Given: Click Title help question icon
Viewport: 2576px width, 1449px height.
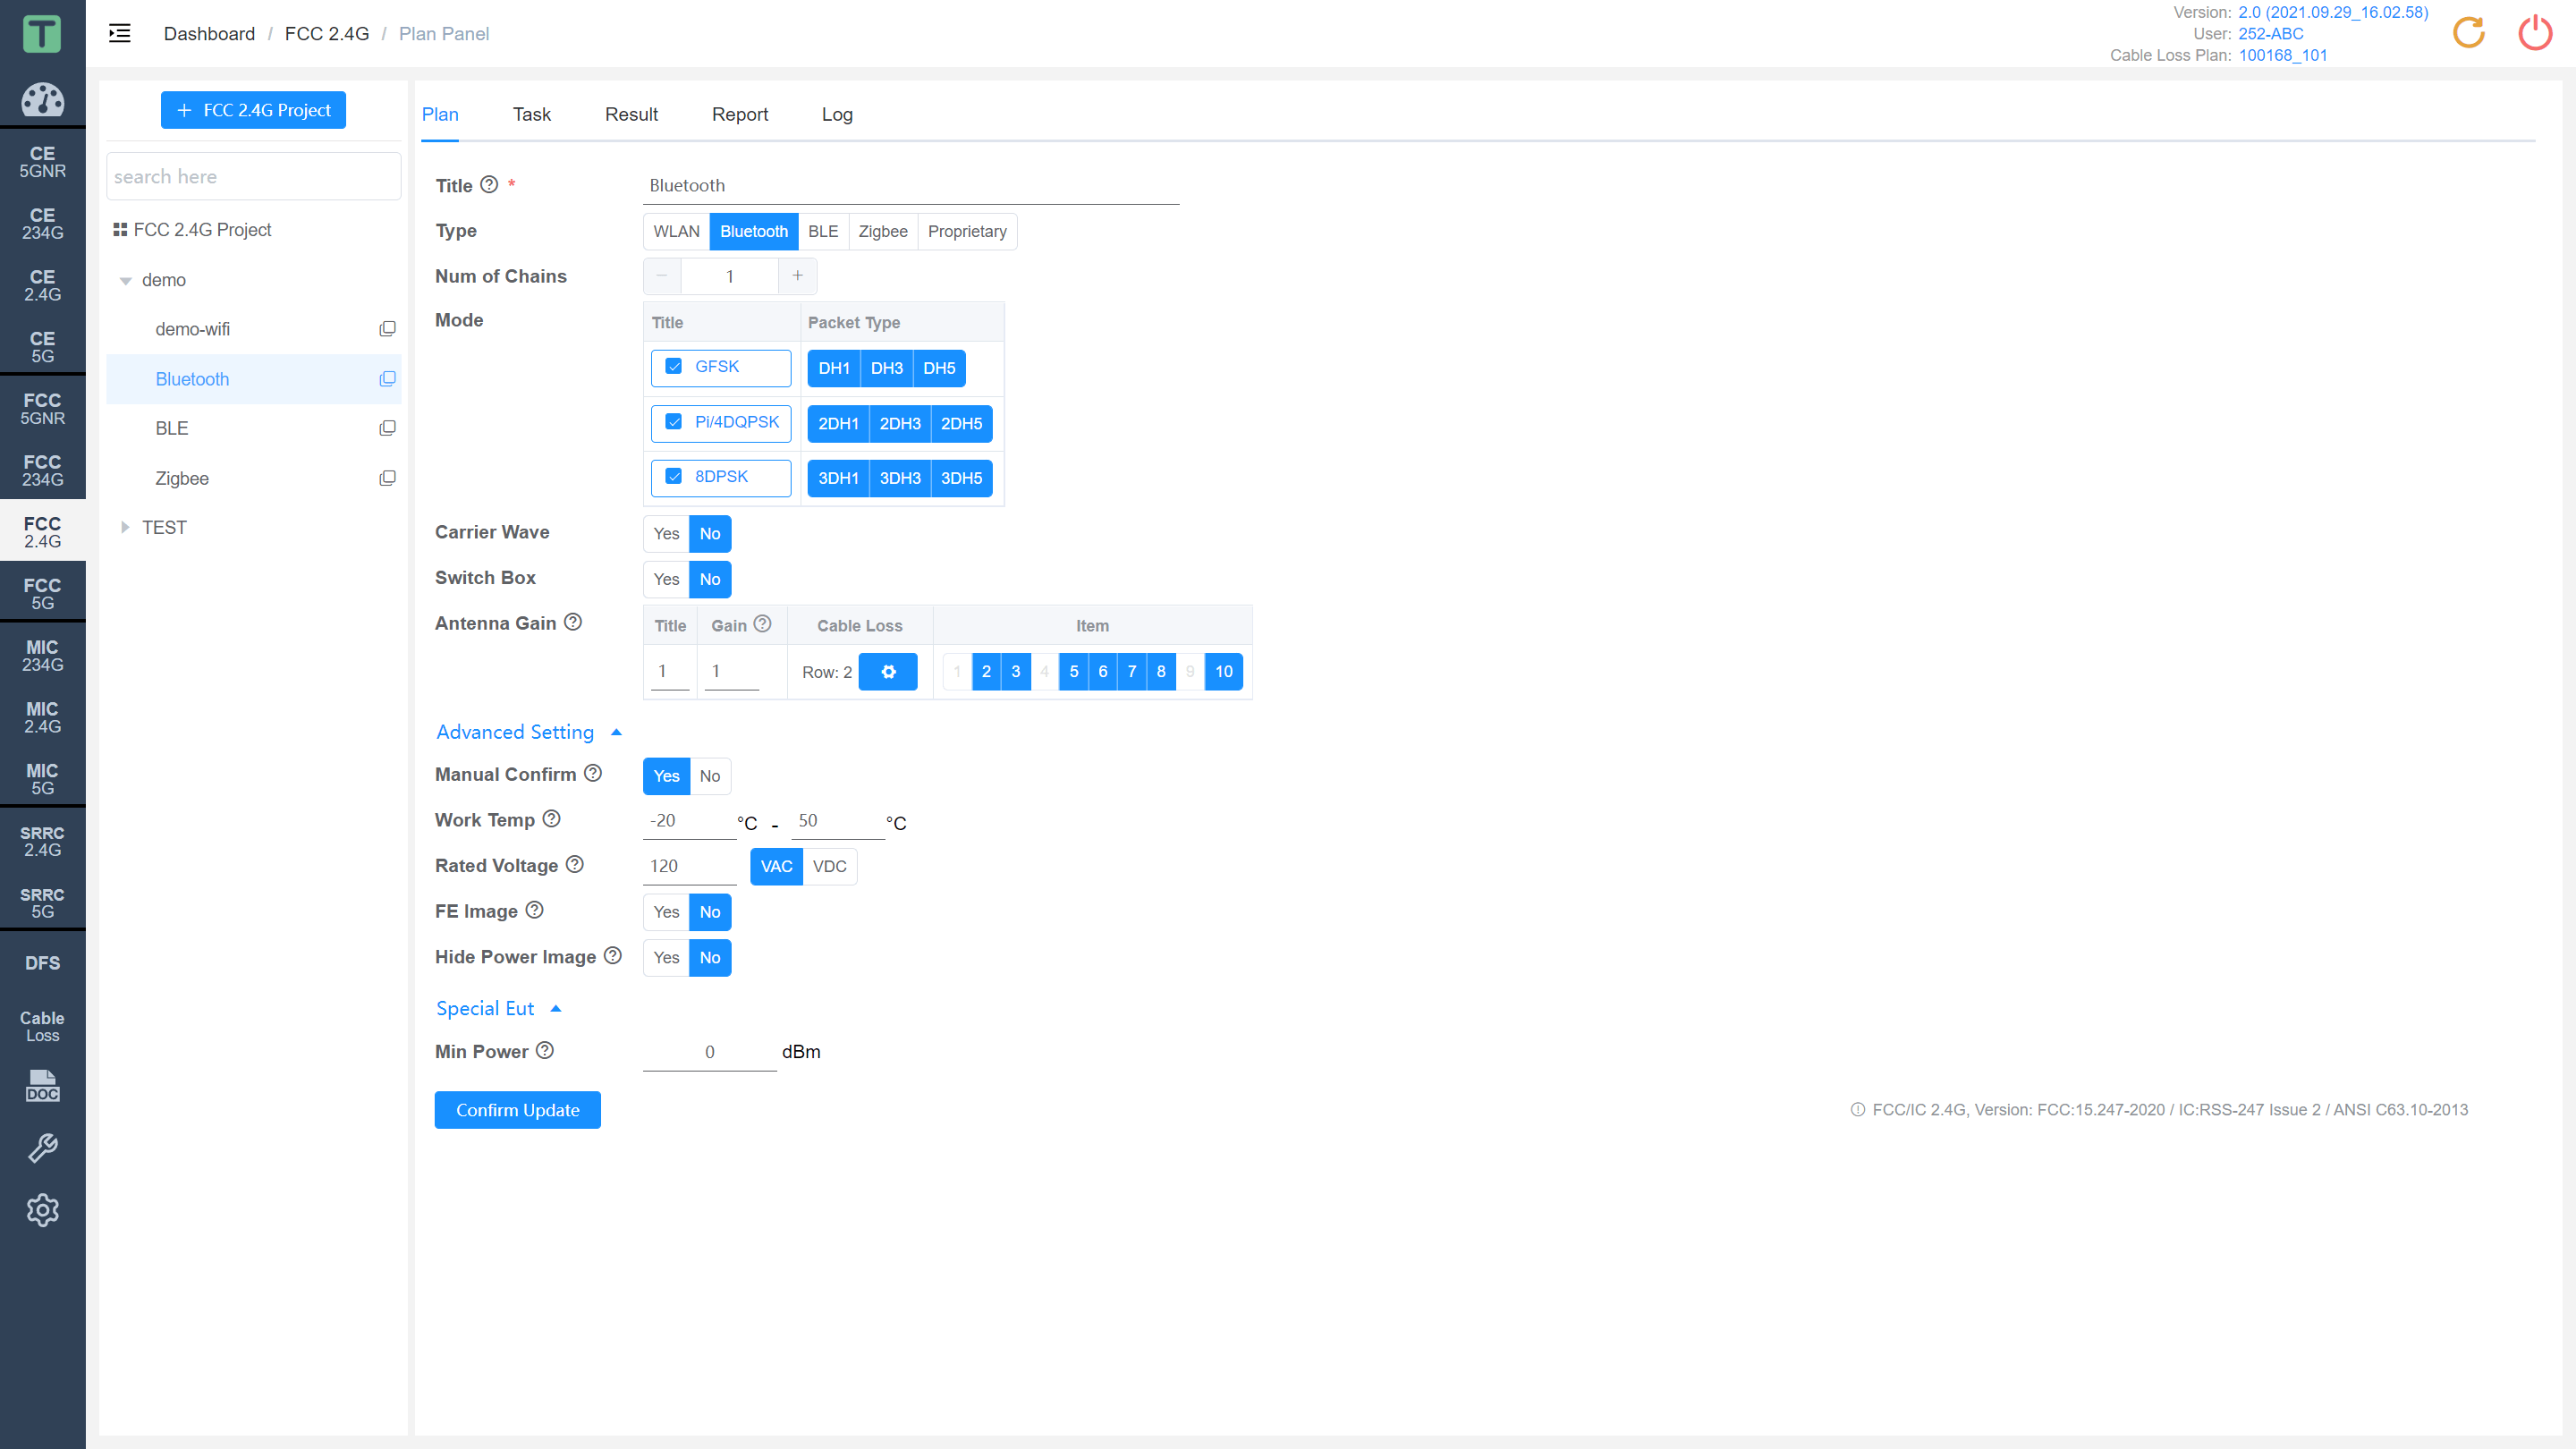Looking at the screenshot, I should click(x=489, y=185).
